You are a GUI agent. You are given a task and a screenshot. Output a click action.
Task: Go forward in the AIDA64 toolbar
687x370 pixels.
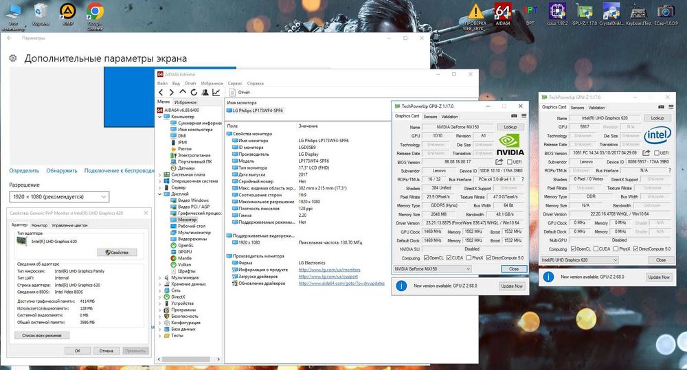[171, 93]
